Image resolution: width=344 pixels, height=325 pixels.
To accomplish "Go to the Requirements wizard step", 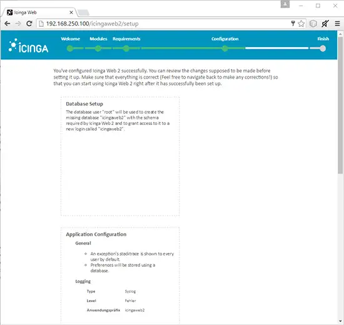I will click(x=126, y=39).
